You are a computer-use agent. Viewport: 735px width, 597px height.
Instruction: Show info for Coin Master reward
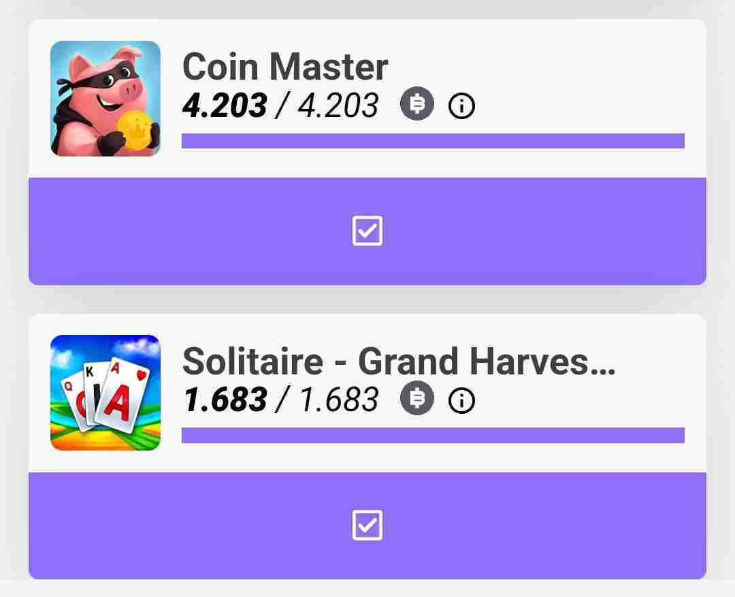462,106
